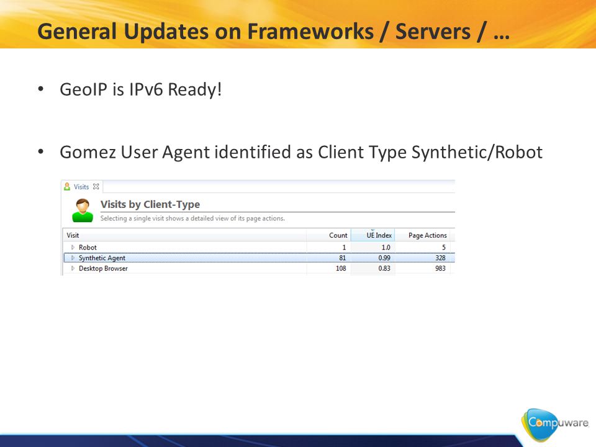Click the green user avatar icon
This screenshot has height=447, width=596.
click(83, 210)
